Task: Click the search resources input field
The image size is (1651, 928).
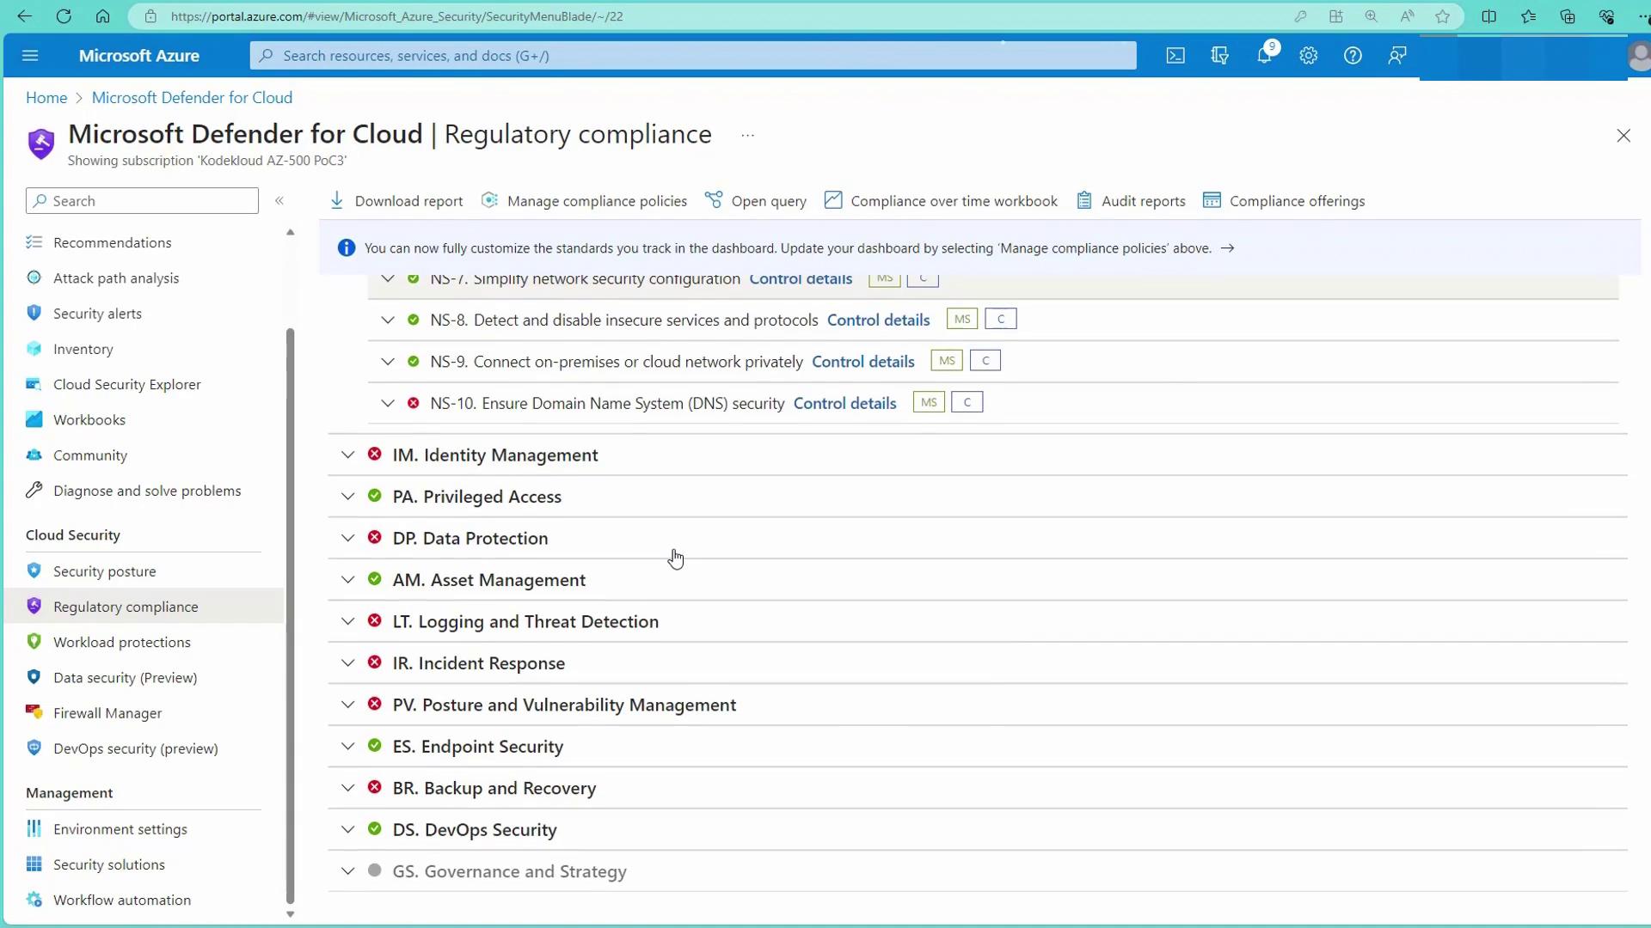Action: [692, 56]
